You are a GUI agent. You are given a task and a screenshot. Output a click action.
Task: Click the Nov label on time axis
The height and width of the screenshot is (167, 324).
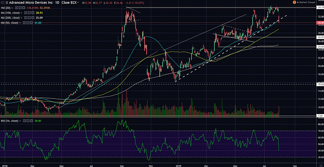(x=151, y=165)
